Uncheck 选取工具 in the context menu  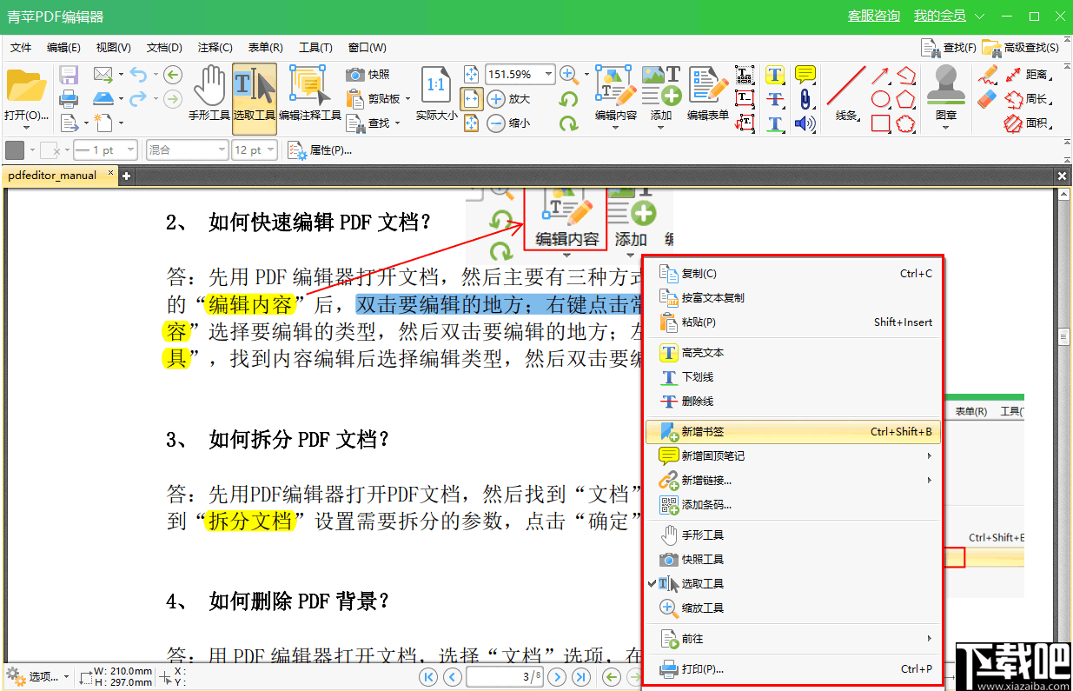tap(704, 583)
